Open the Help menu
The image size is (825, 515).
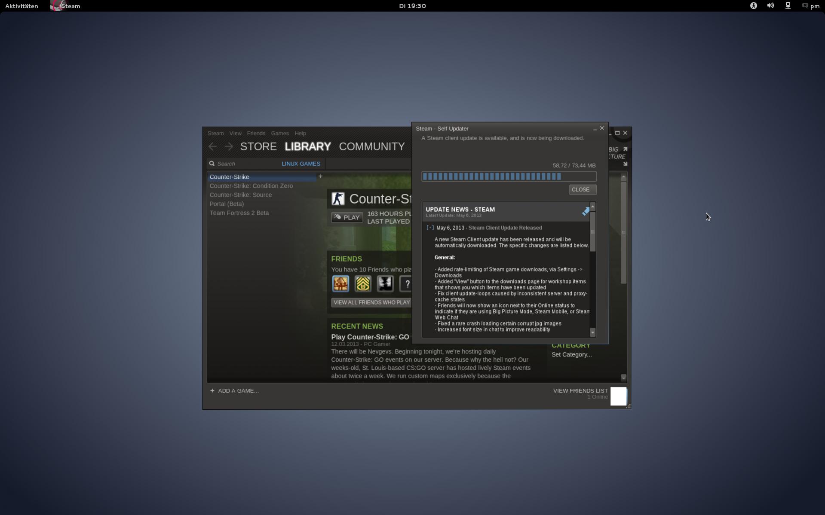[300, 133]
